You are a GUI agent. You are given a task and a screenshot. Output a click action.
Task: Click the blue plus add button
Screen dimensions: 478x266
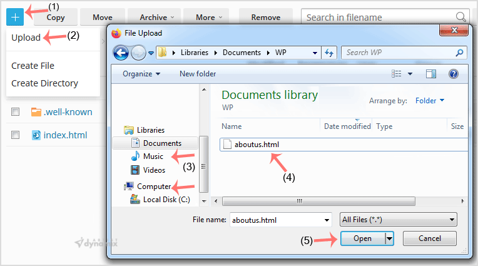(16, 16)
